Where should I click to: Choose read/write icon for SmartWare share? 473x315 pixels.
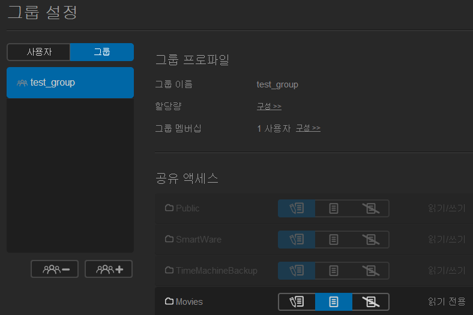(297, 240)
